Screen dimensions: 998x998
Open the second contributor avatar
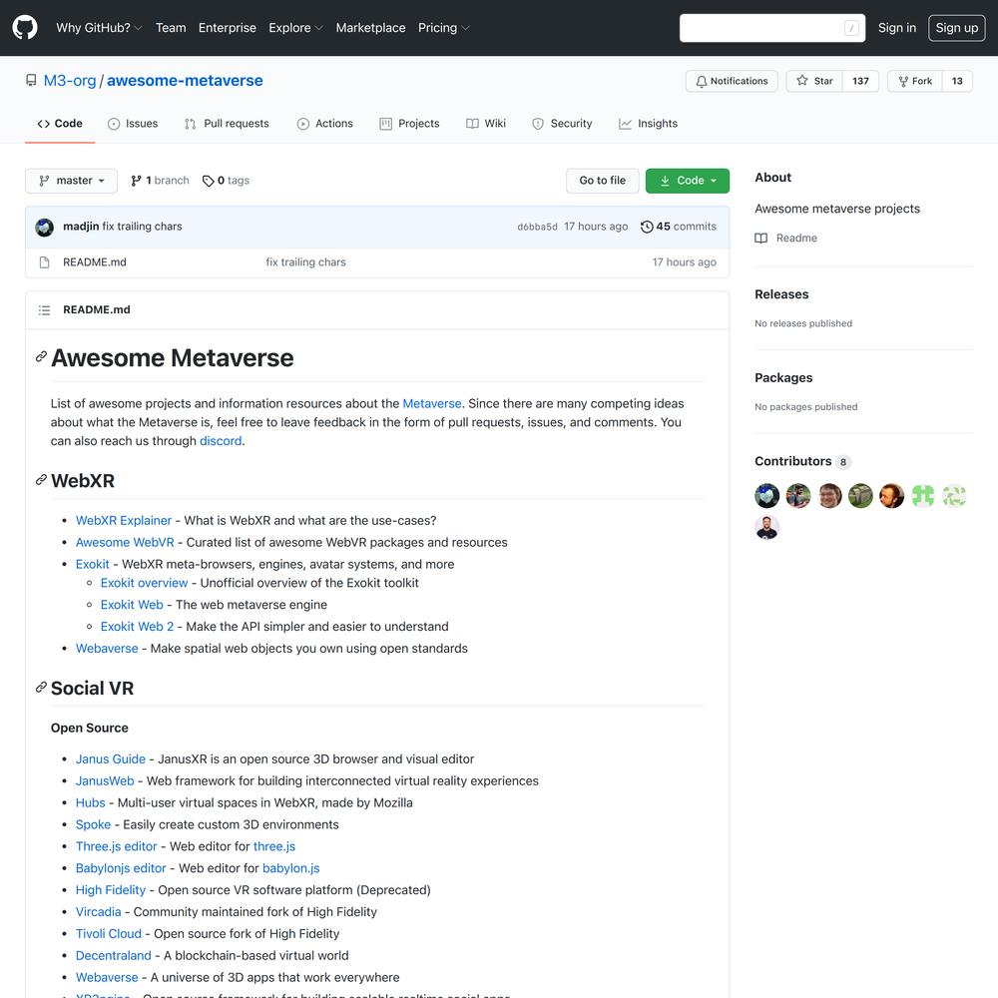point(798,496)
